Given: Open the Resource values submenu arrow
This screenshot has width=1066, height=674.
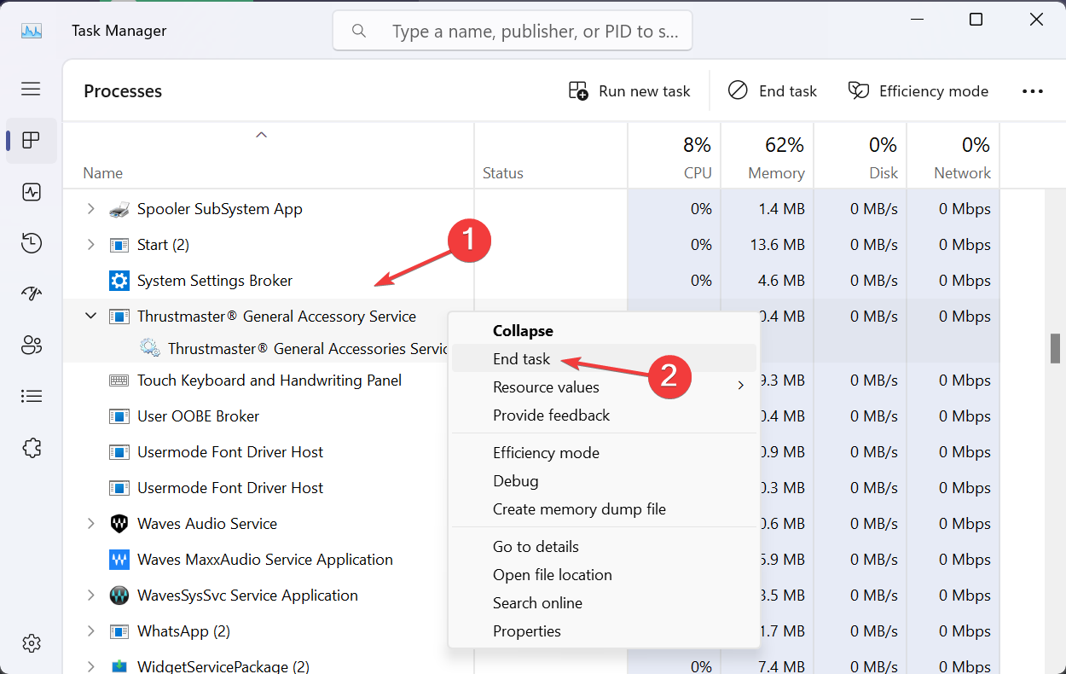Looking at the screenshot, I should pos(740,386).
